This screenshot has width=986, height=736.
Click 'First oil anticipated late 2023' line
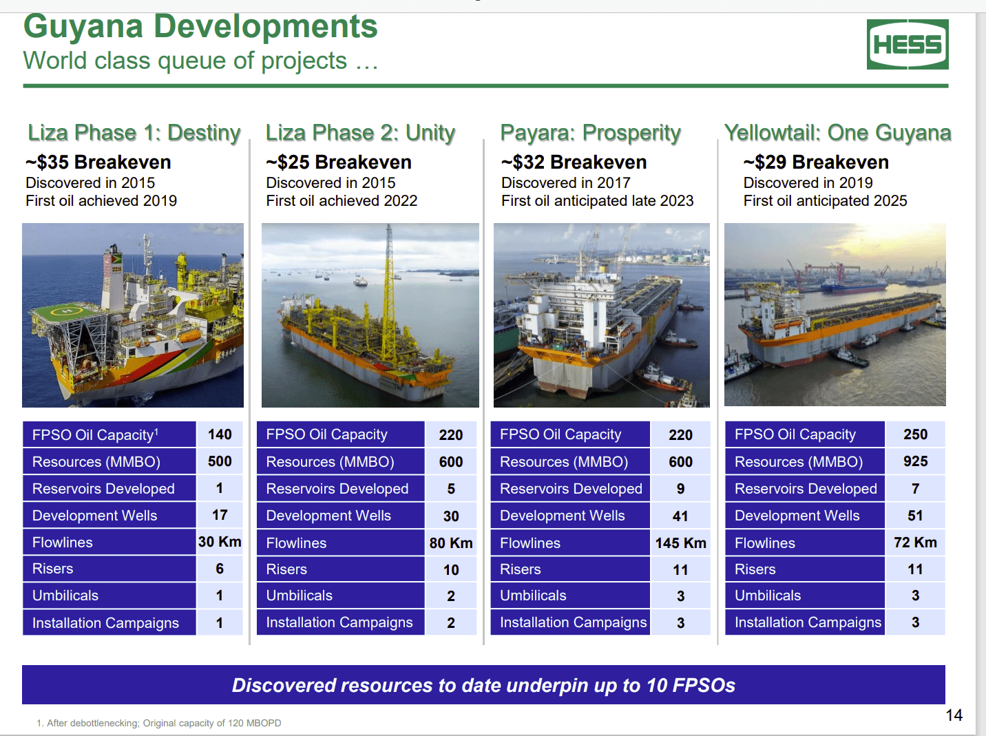coord(598,201)
